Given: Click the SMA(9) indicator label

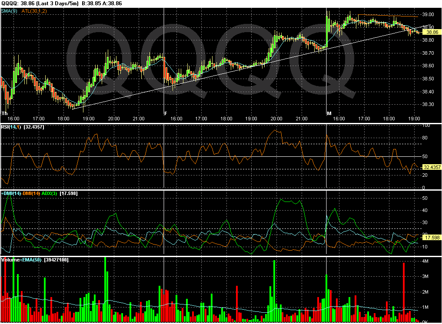Looking at the screenshot, I should click(9, 11).
